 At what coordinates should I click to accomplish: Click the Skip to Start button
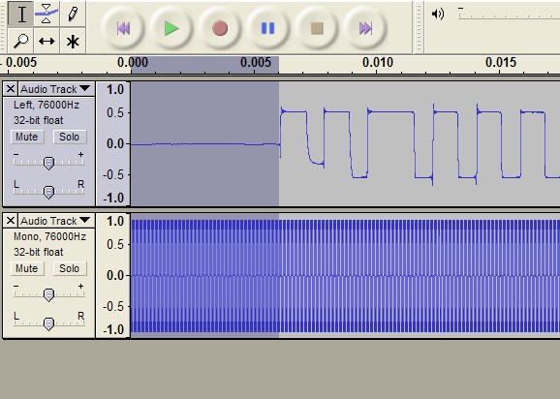click(x=123, y=28)
